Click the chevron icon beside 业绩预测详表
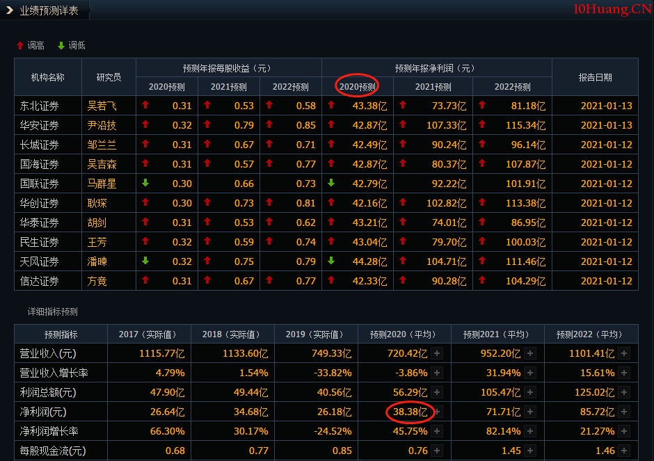Screen dimensions: 654x461 coord(10,10)
